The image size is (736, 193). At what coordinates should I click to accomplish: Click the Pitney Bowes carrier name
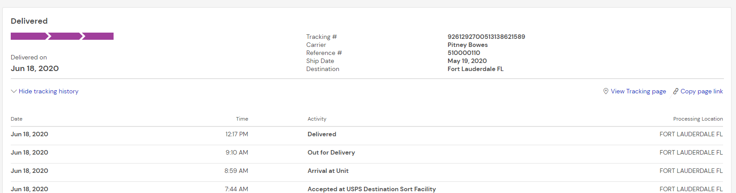pyautogui.click(x=467, y=45)
